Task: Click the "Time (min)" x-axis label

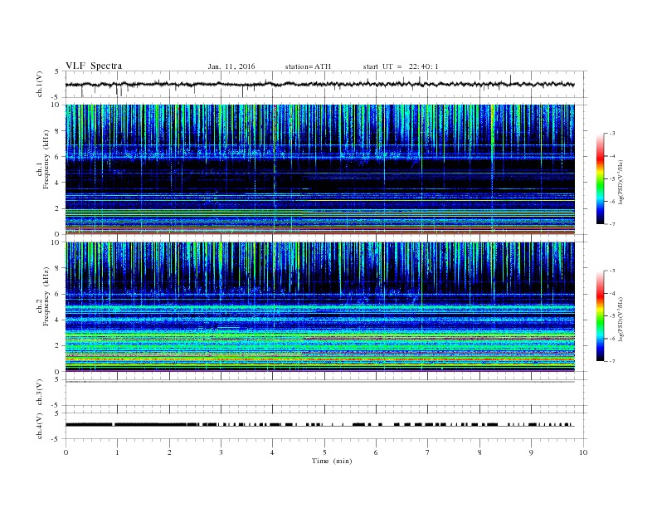Action: 332,461
